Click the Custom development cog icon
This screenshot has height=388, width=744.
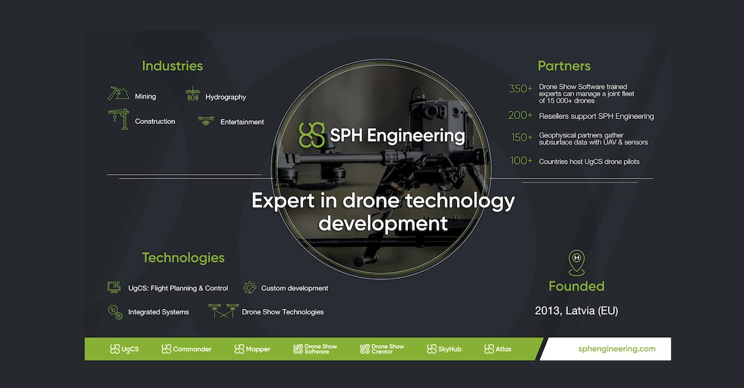point(249,286)
